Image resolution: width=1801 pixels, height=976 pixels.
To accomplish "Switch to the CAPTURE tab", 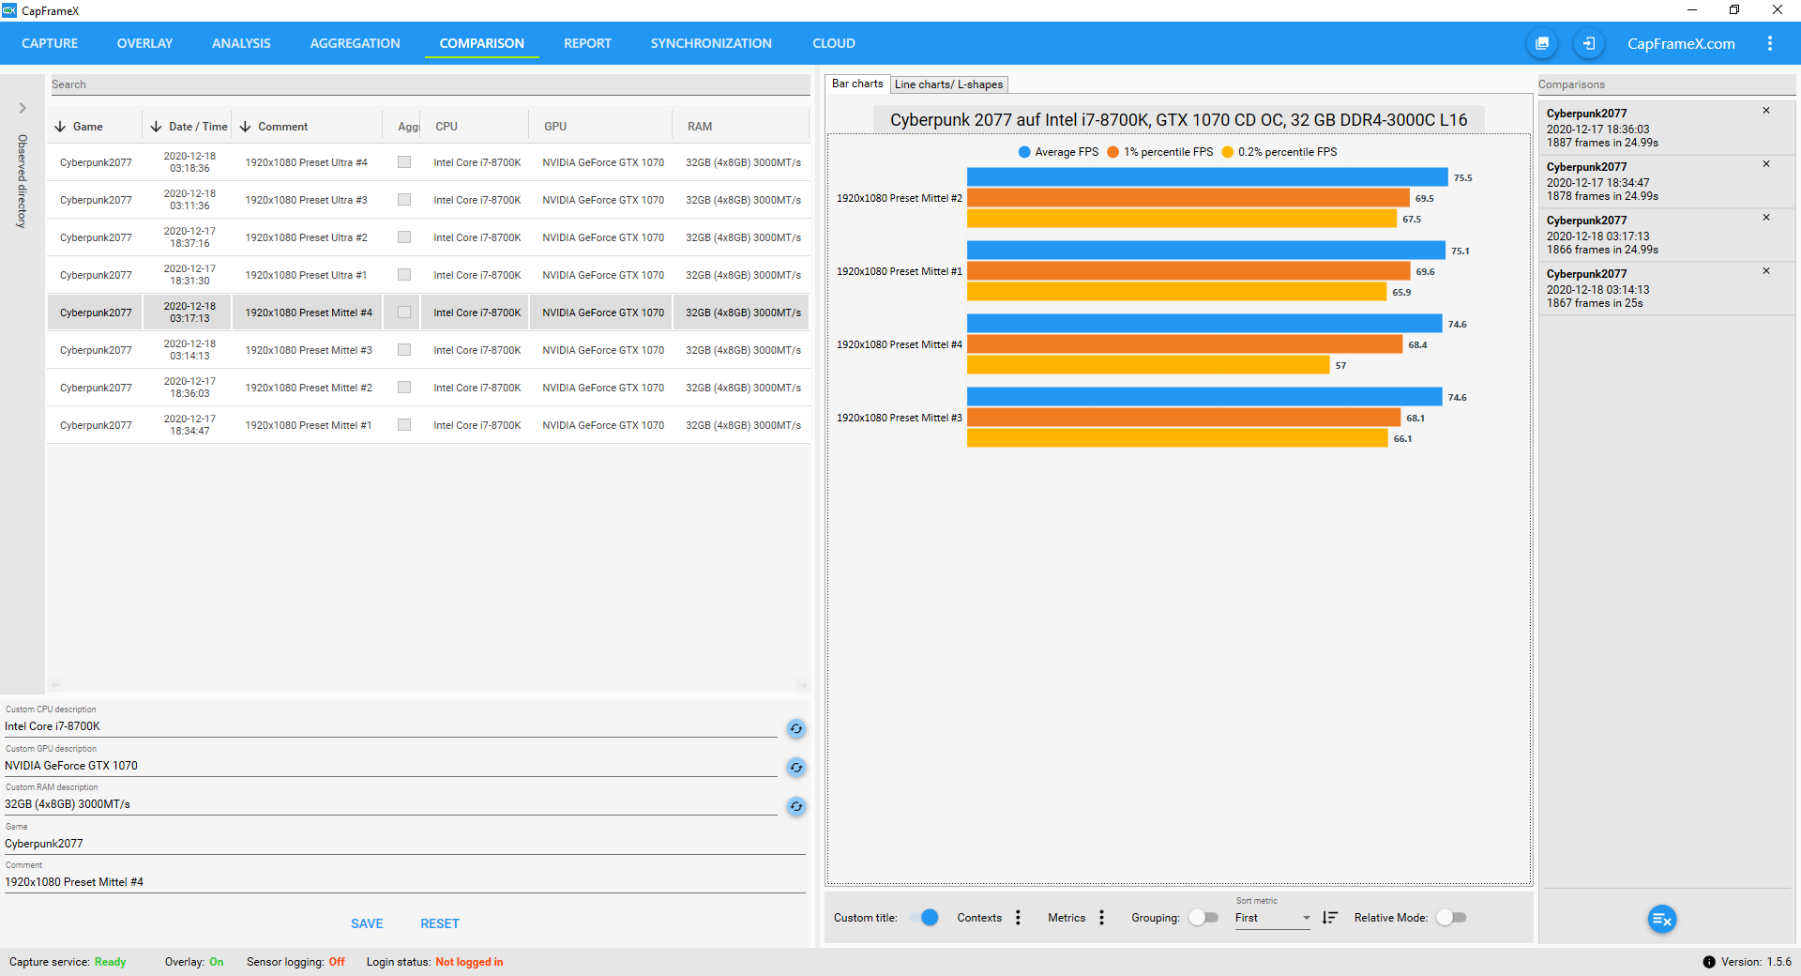I will point(50,43).
